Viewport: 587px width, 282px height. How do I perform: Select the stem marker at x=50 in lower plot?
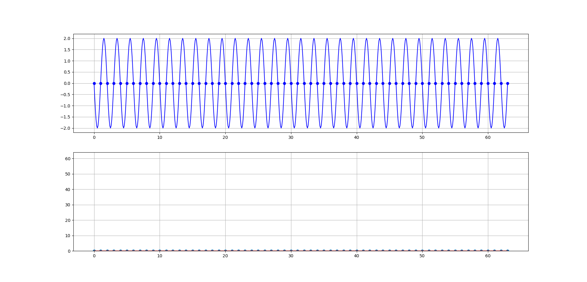pyautogui.click(x=422, y=251)
